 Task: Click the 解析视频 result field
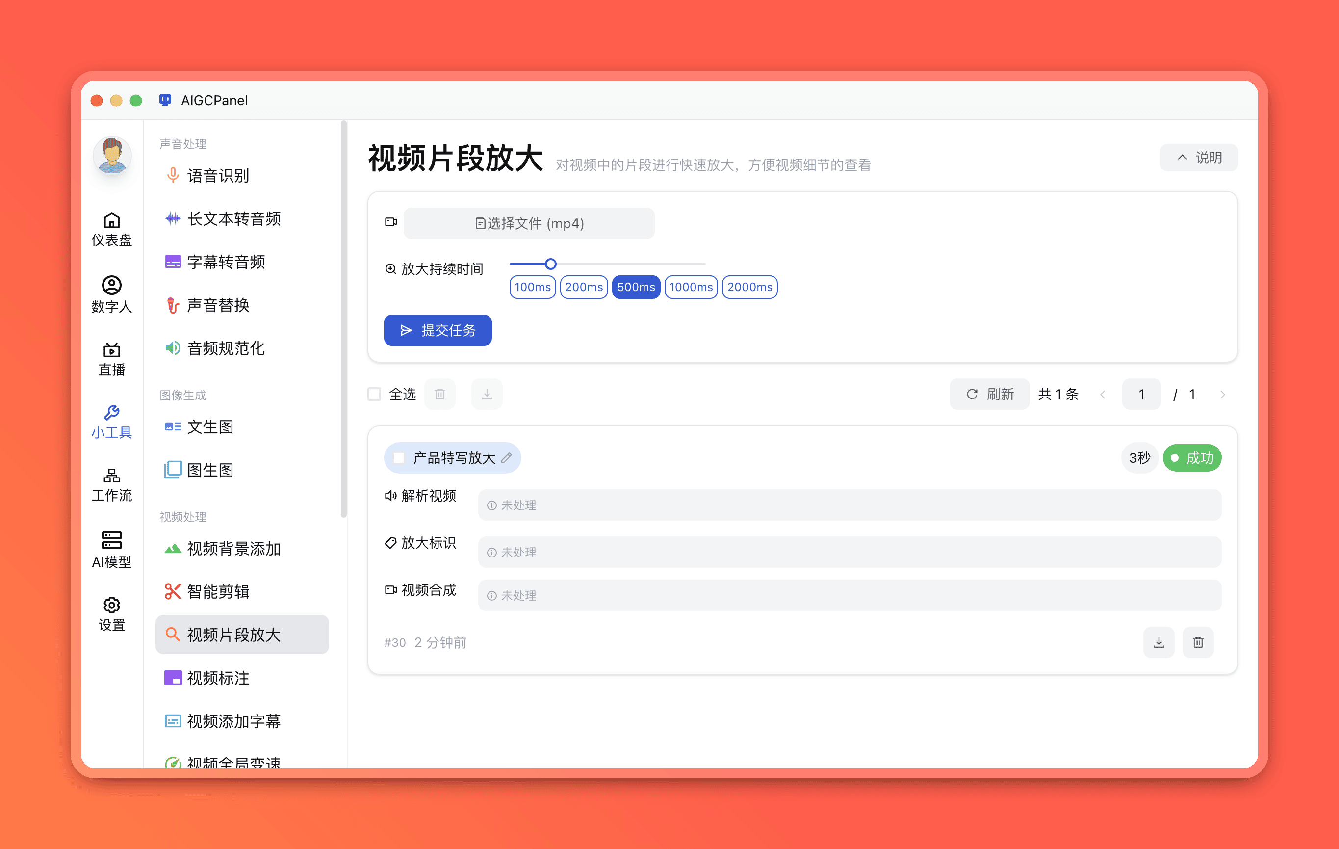tap(849, 505)
